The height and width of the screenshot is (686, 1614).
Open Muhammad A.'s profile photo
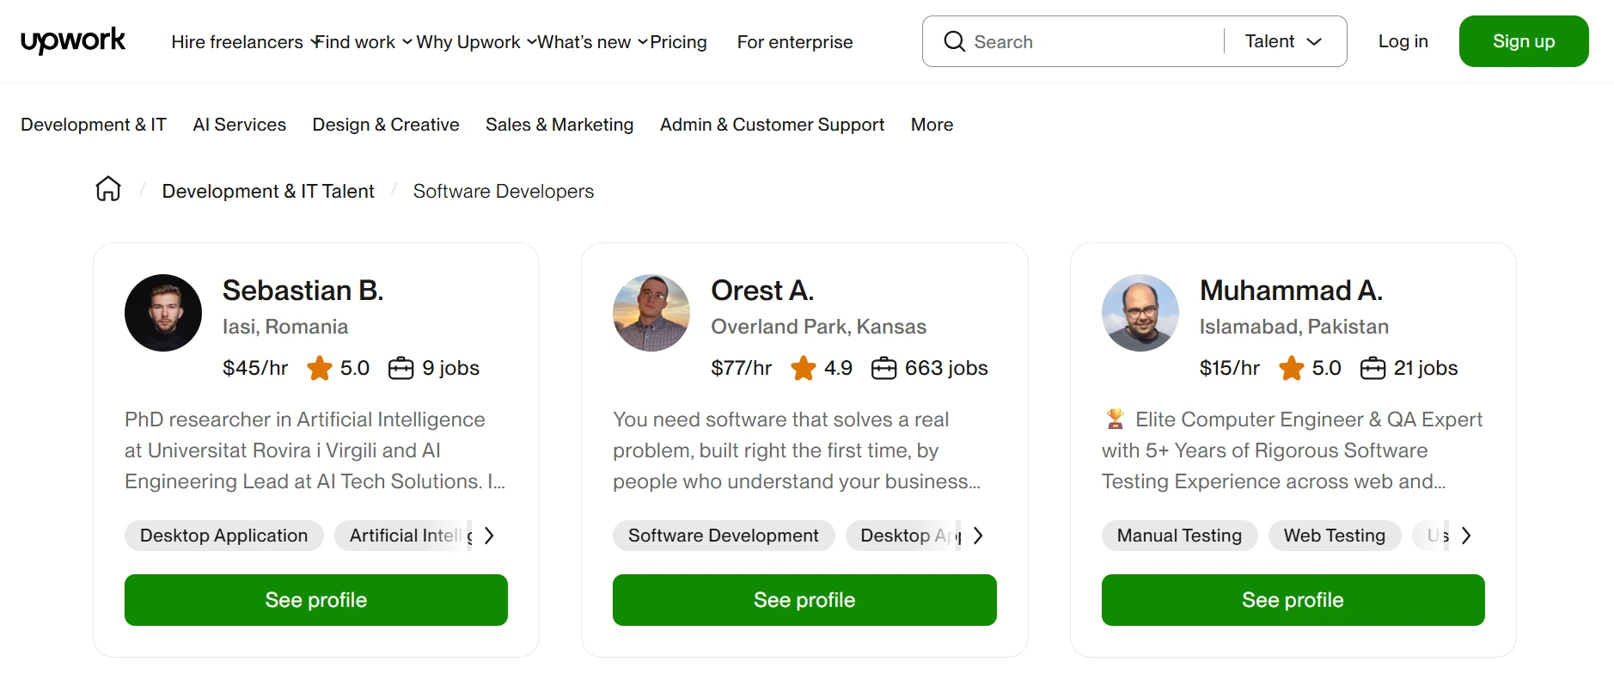point(1140,313)
